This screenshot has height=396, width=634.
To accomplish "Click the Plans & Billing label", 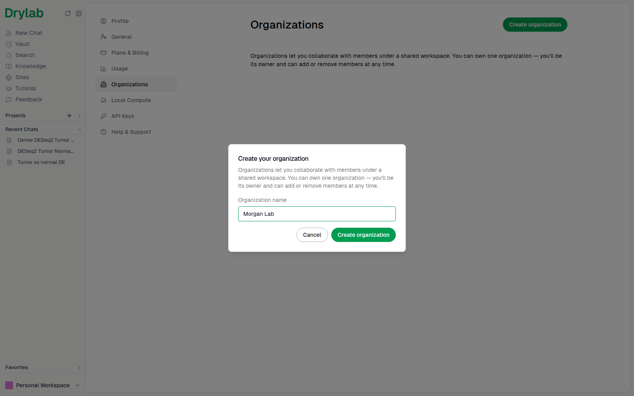I will coord(130,53).
